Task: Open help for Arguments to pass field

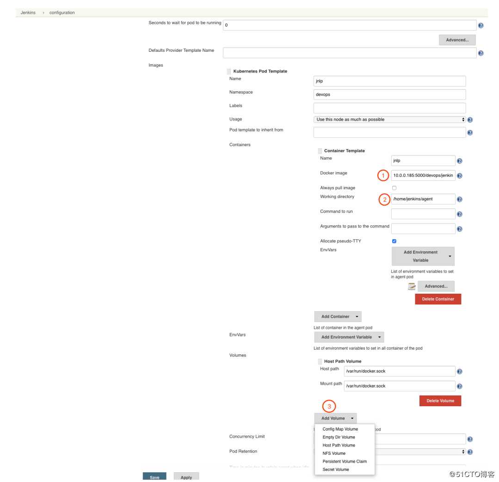Action: tap(460, 229)
